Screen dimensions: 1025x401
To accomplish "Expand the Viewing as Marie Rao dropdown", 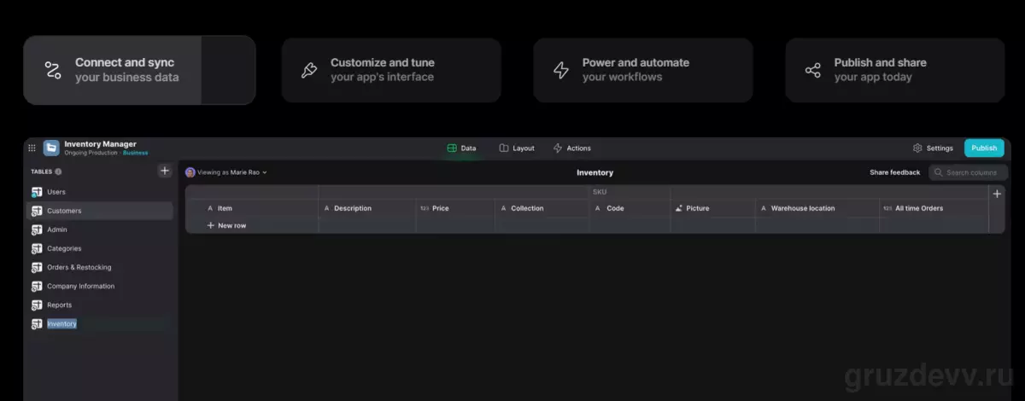I will tap(226, 172).
